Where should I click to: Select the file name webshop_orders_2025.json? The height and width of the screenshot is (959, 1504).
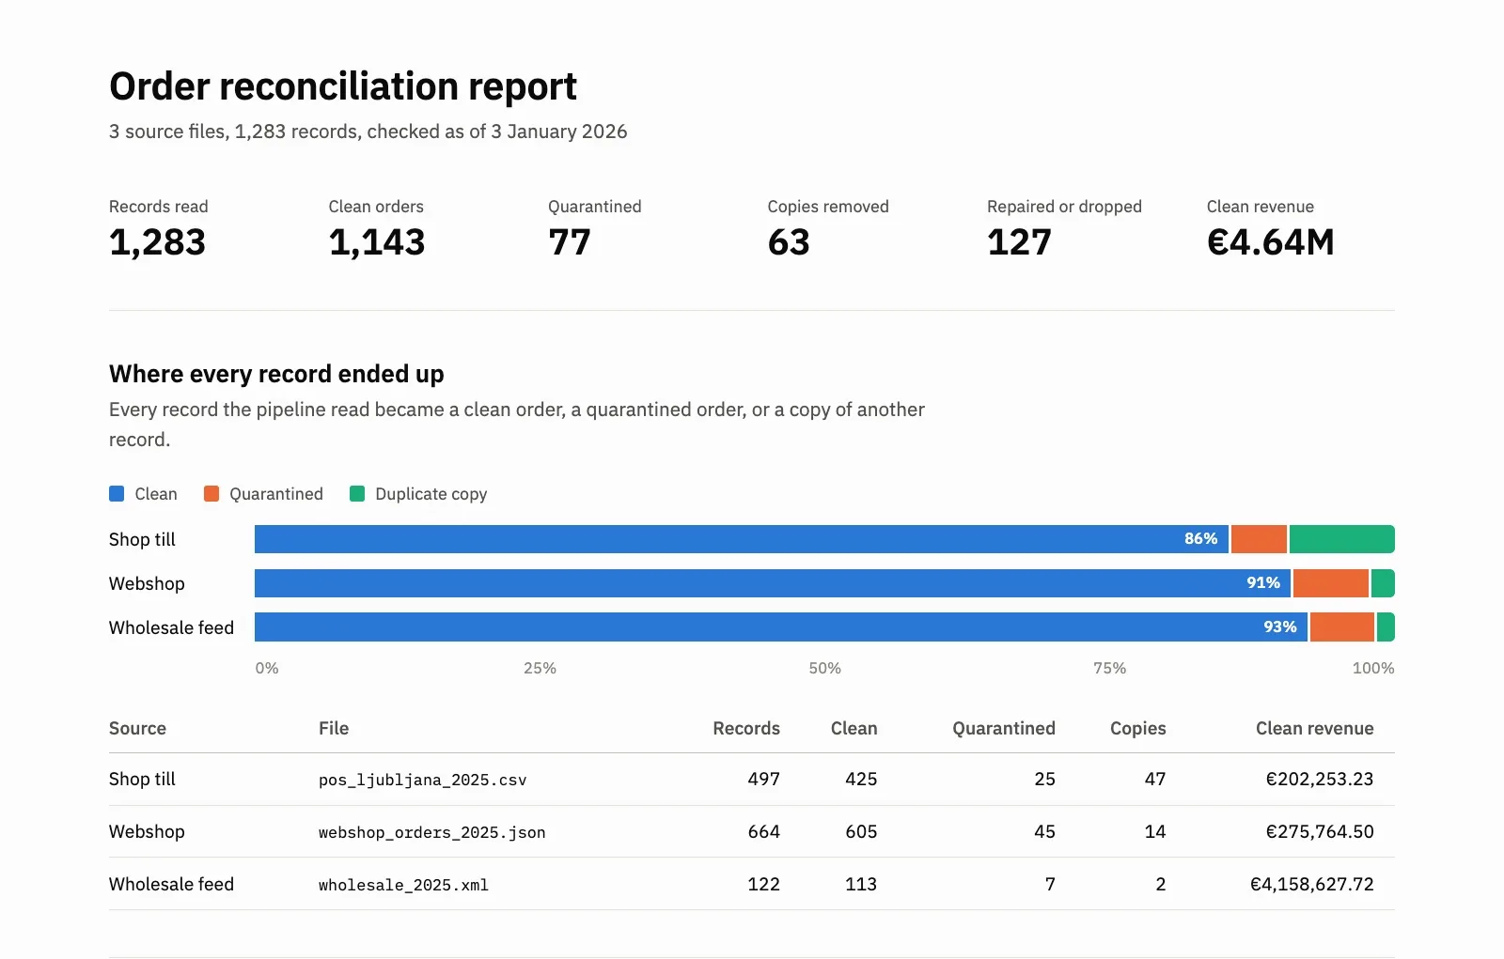point(432,833)
